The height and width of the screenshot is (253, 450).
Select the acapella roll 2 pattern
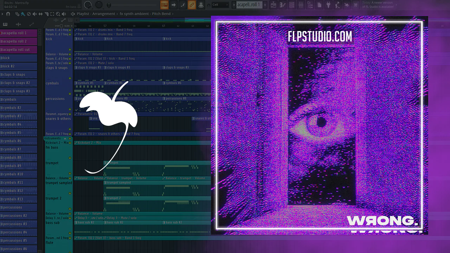pos(19,41)
